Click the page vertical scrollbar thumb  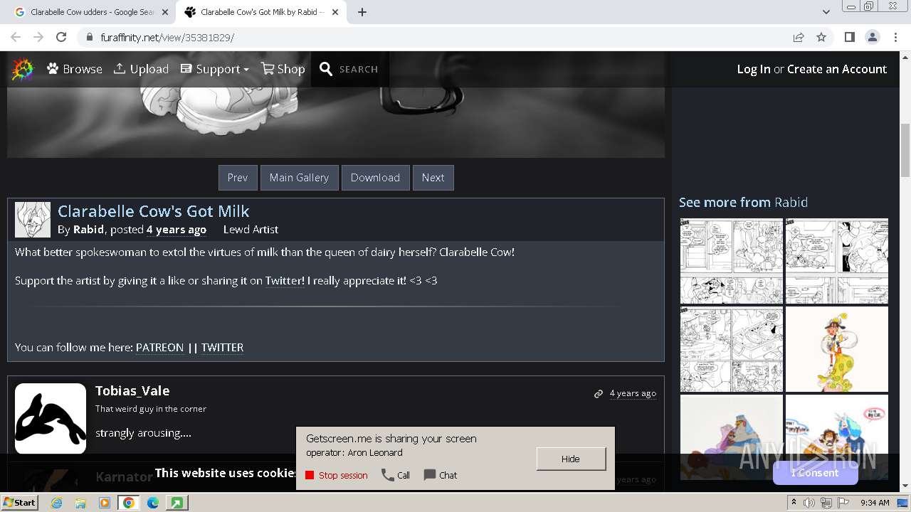(905, 149)
